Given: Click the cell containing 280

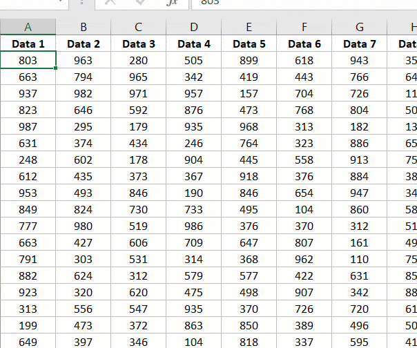Looking at the screenshot, I should click(138, 60).
